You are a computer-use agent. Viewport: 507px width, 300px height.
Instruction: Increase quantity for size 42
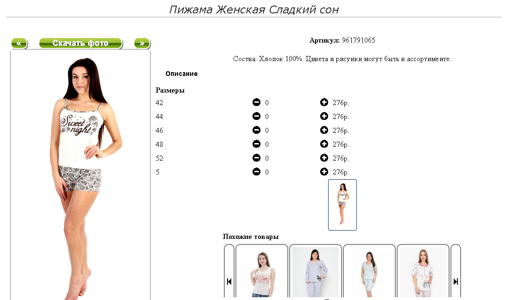(x=324, y=102)
